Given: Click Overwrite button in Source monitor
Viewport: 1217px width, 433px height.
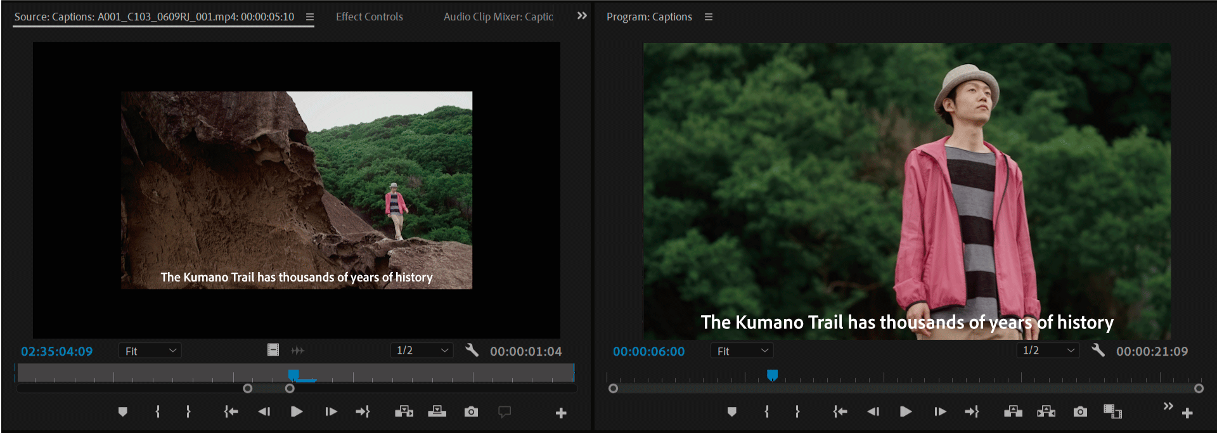Looking at the screenshot, I should 437,412.
